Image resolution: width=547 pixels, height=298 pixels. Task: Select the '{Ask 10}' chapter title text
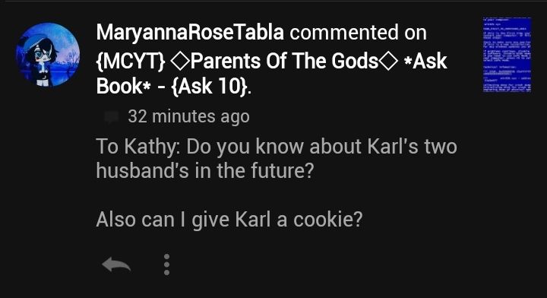coord(210,86)
